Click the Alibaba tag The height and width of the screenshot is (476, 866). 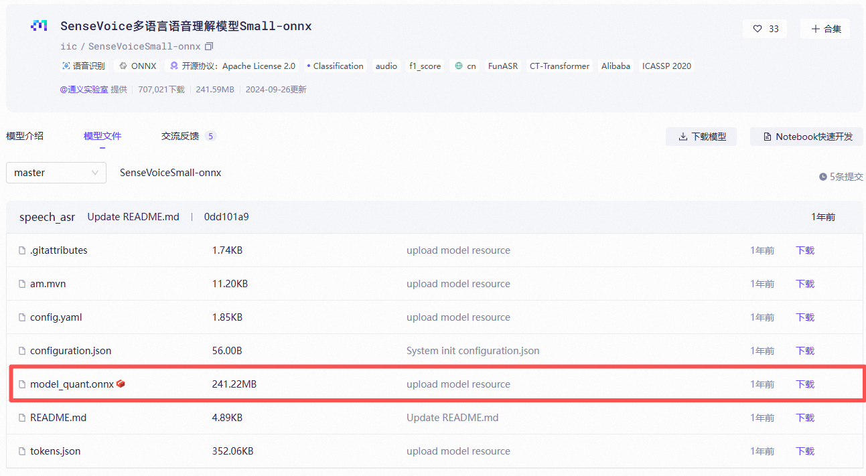616,66
